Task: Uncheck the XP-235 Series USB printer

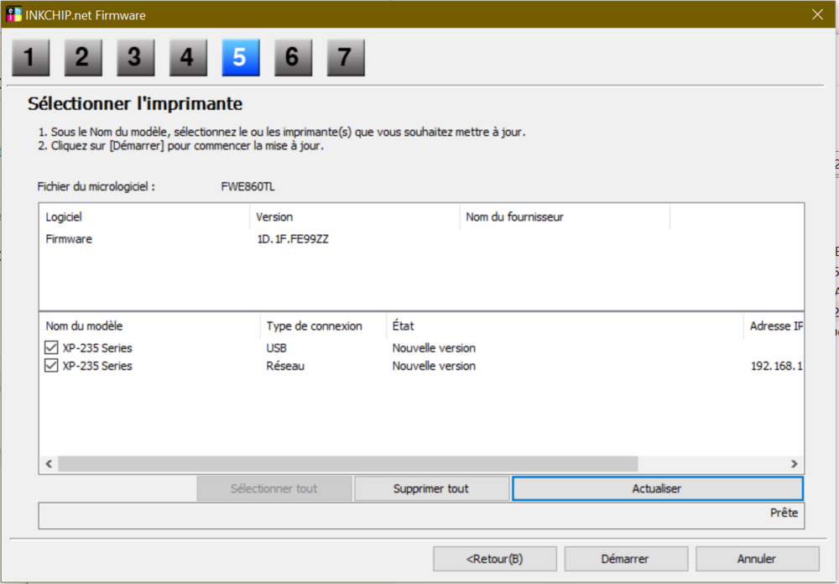Action: point(52,347)
